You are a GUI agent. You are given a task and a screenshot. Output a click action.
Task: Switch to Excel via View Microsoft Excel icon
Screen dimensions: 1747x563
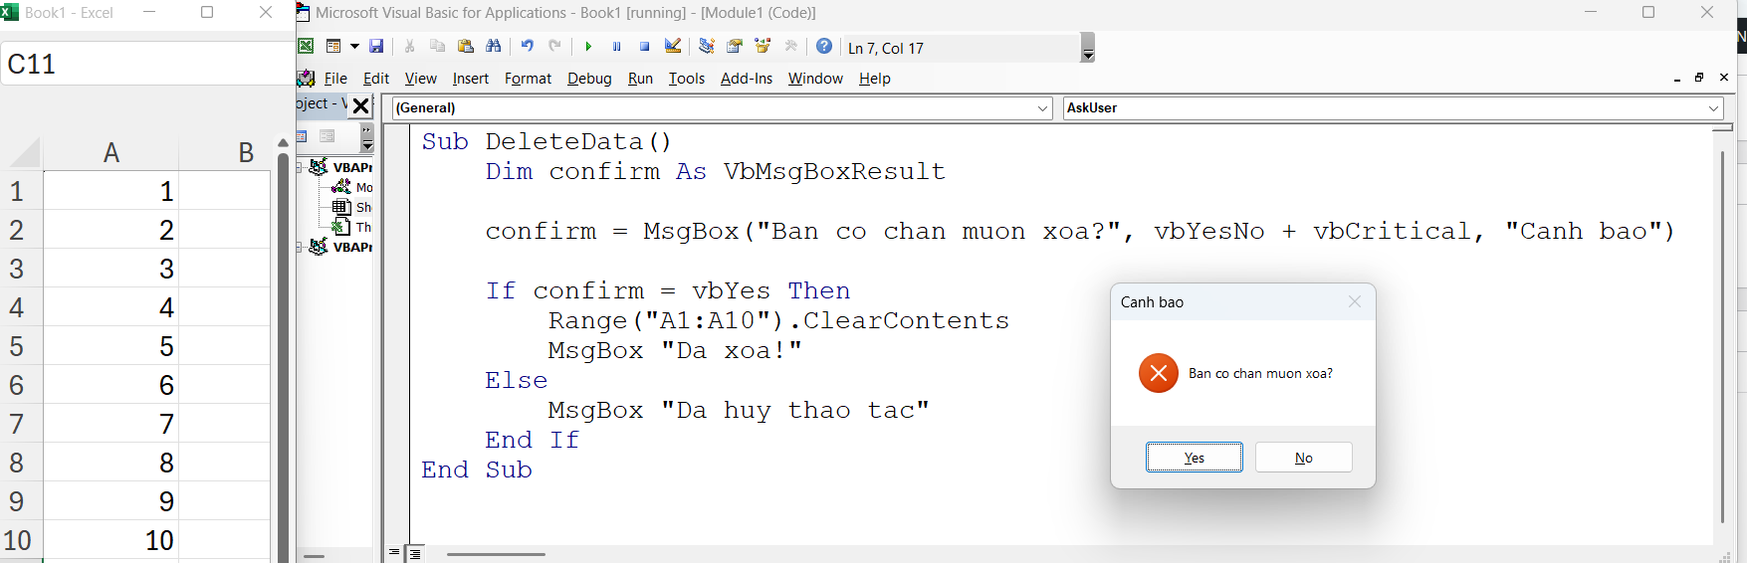(307, 47)
